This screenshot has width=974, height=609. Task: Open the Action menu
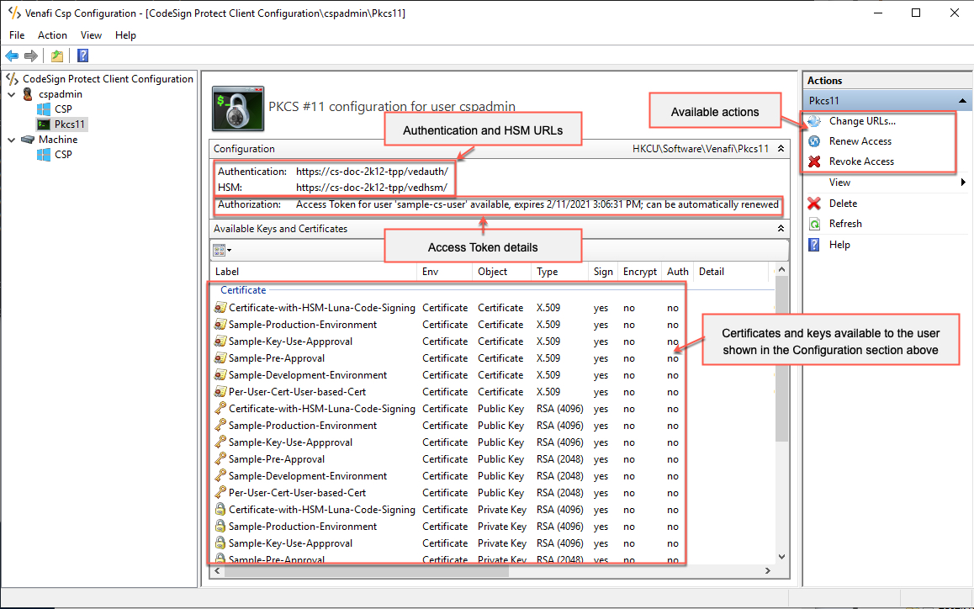pyautogui.click(x=52, y=35)
